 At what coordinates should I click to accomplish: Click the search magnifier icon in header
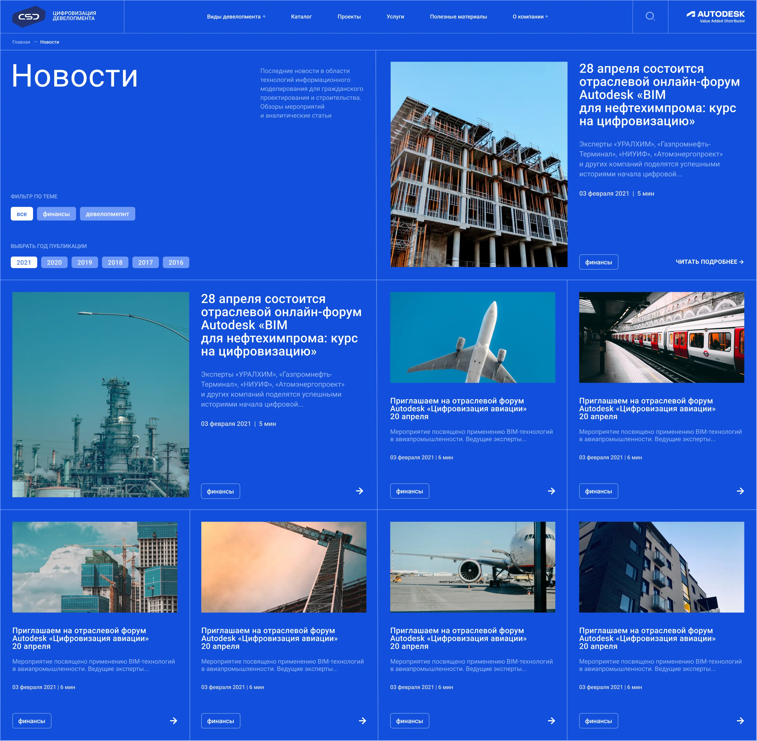[650, 16]
